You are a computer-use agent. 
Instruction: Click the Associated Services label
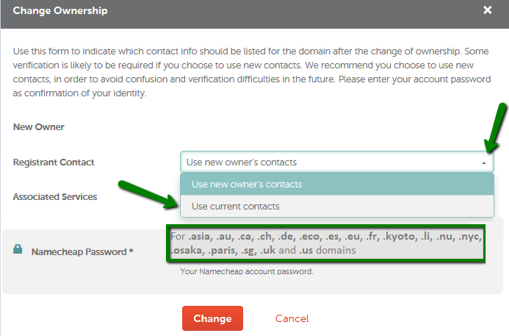[x=55, y=196]
